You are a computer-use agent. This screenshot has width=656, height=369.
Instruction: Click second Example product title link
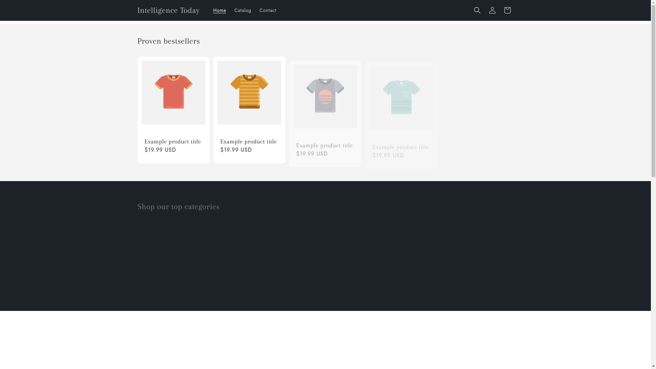click(248, 141)
